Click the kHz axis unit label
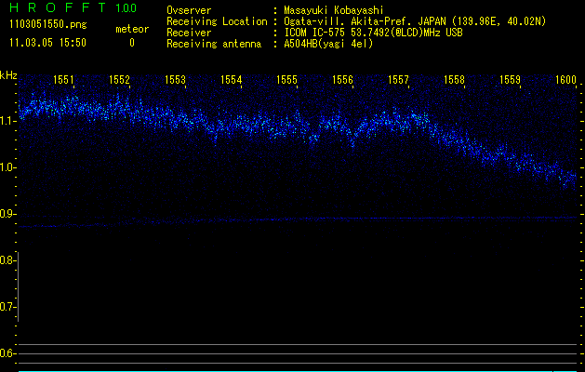Screen dimensions: 585x372 [x=8, y=75]
